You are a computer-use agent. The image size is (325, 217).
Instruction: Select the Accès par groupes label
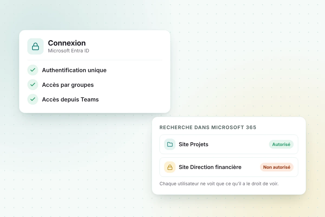coord(68,85)
